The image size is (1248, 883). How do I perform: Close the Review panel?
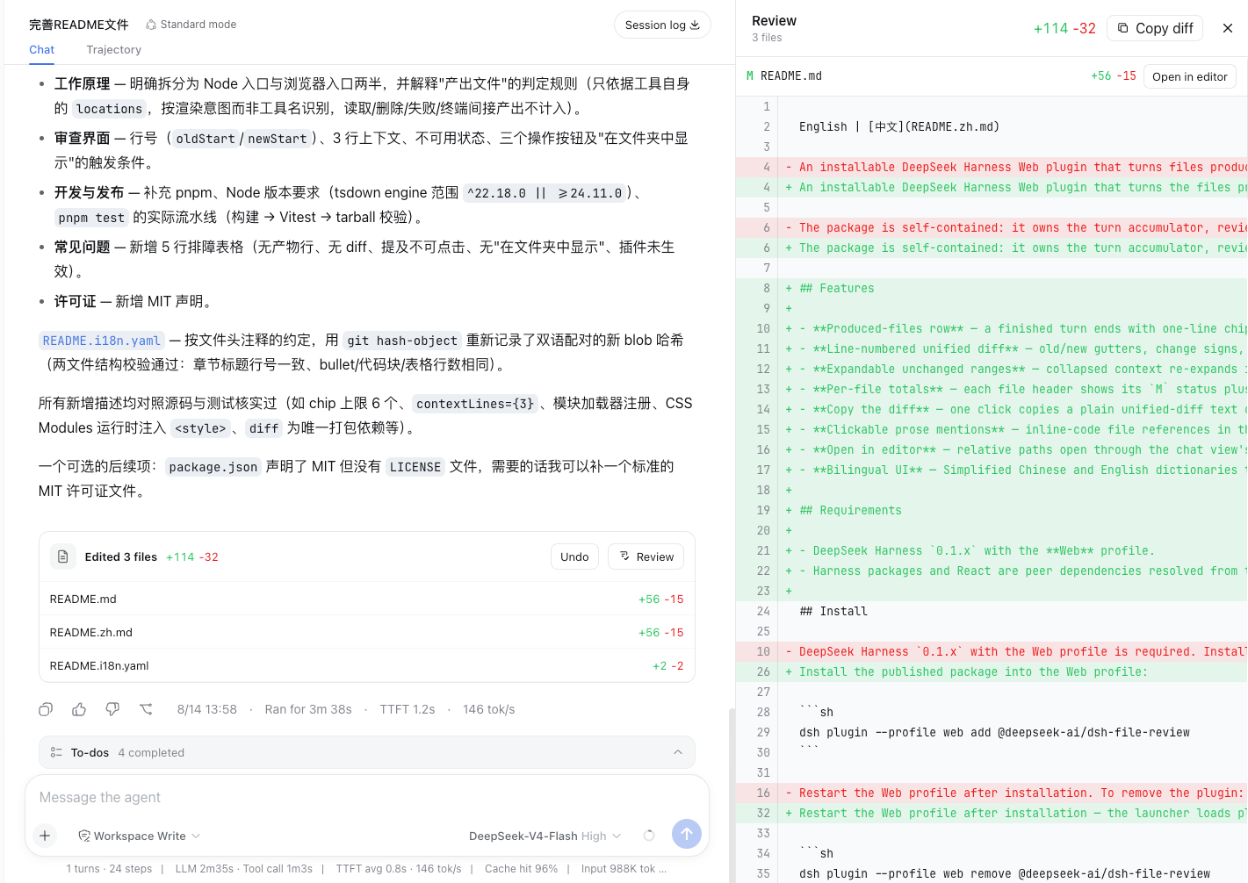(x=1228, y=28)
